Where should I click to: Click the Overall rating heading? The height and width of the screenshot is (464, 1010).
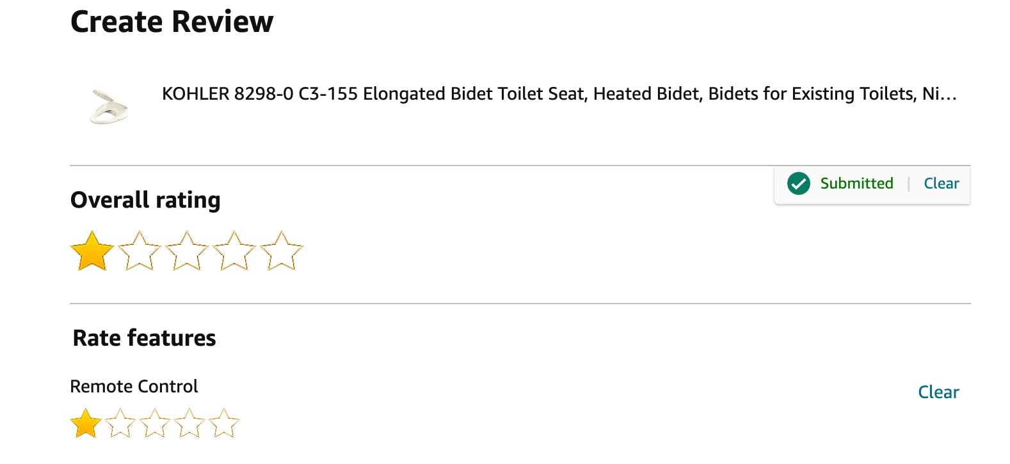(145, 200)
